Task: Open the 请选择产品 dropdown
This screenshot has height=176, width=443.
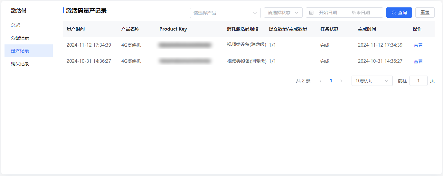Action: pyautogui.click(x=225, y=13)
